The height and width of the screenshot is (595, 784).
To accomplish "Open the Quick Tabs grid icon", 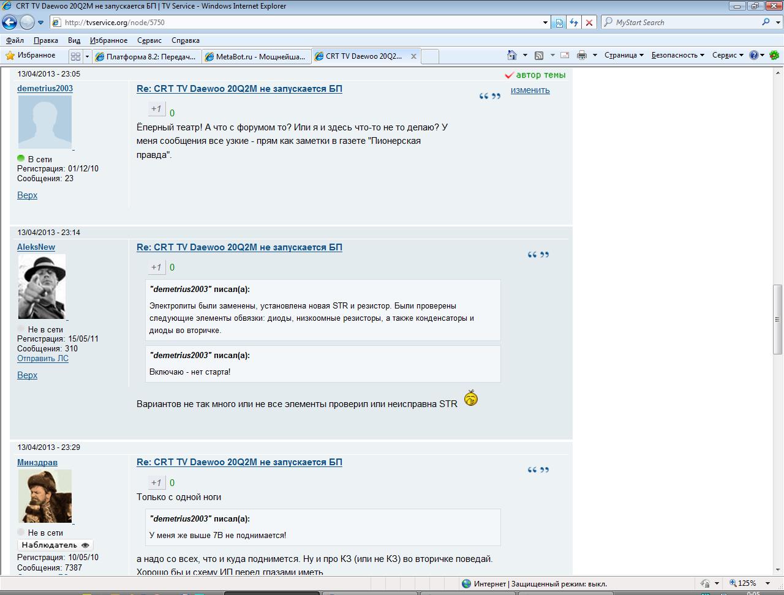I will tap(76, 56).
